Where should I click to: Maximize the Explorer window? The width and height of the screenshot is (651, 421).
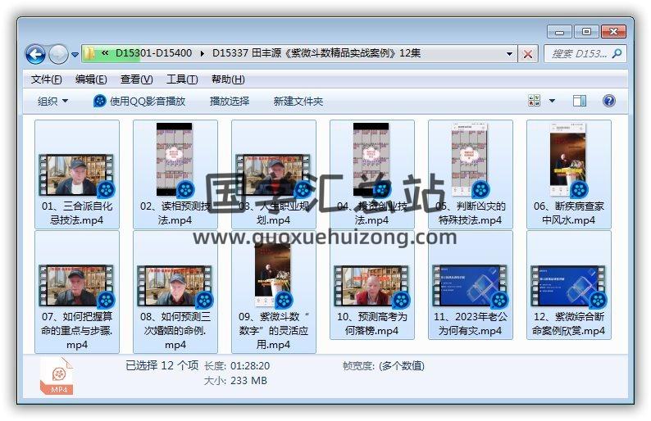(586, 31)
